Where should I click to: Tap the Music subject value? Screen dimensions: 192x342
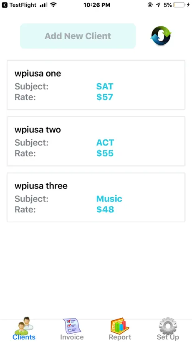pyautogui.click(x=109, y=199)
